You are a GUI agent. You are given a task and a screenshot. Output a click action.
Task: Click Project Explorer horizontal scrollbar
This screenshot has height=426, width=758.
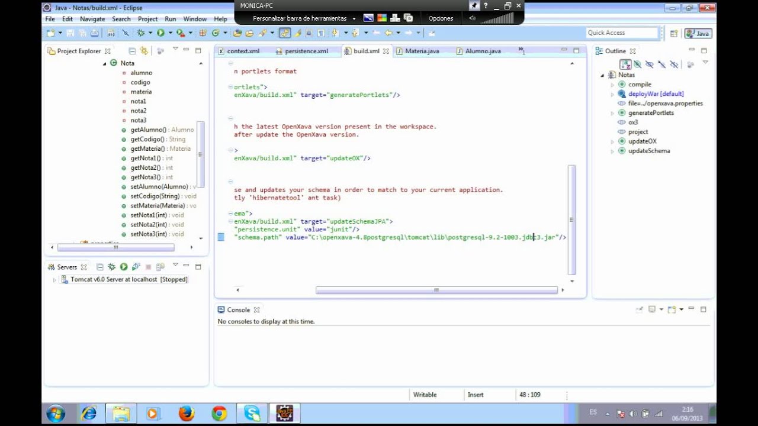pos(116,247)
